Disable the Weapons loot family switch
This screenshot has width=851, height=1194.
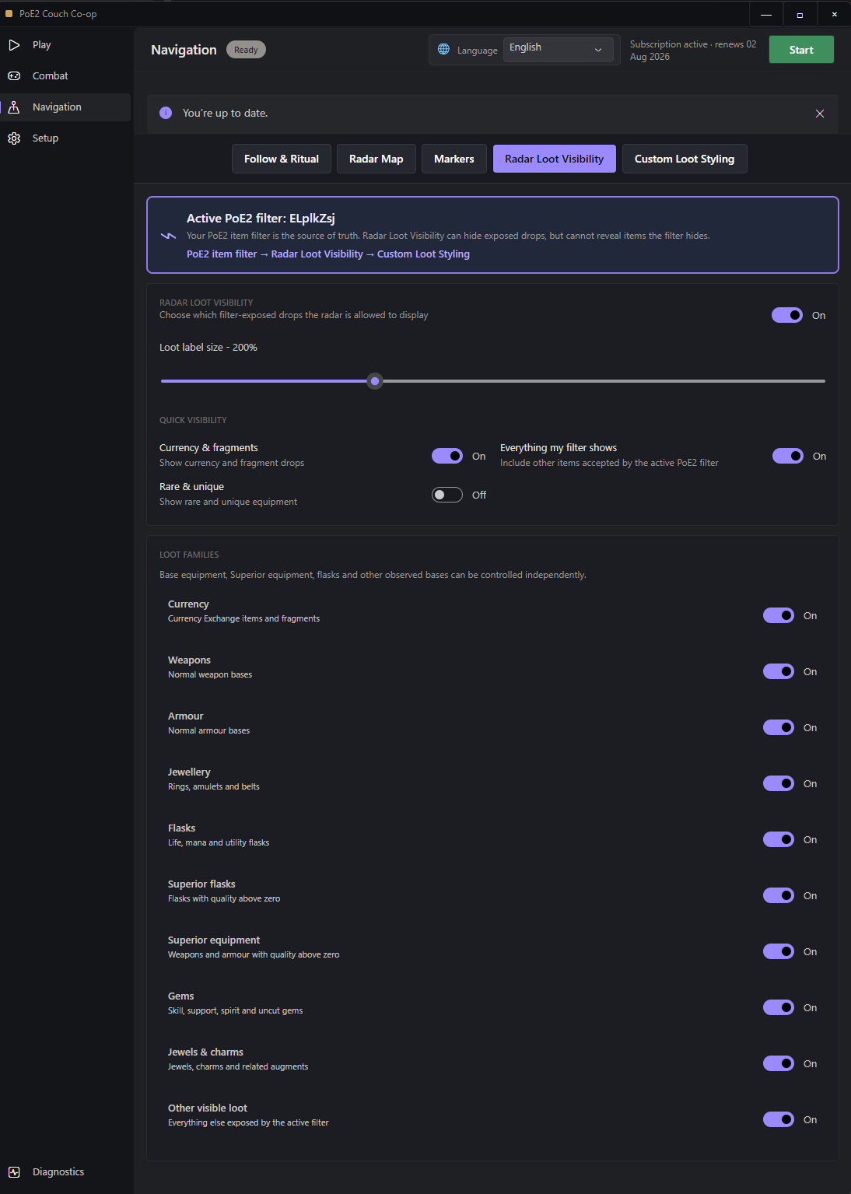pos(779,671)
